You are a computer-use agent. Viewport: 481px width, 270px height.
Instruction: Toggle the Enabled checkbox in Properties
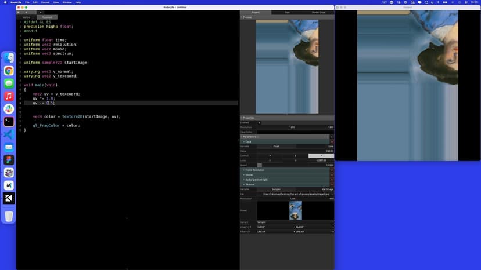[259, 123]
